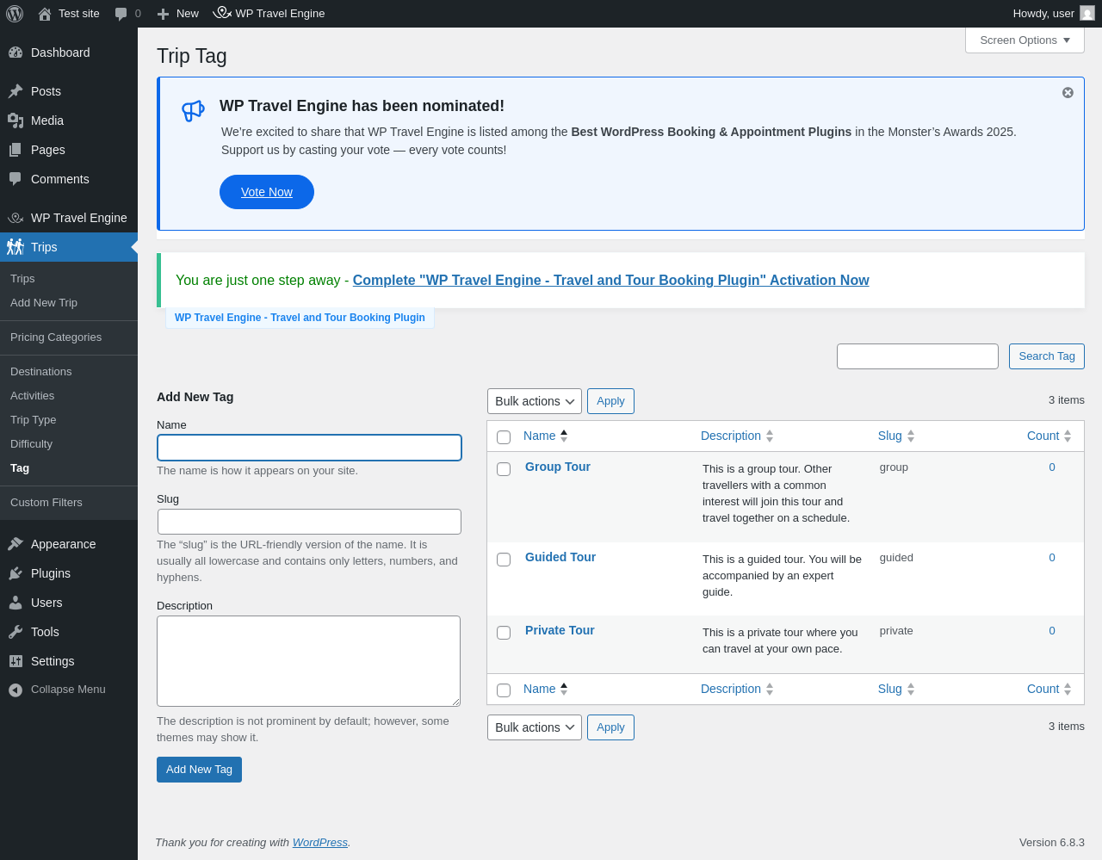Click the Settings sliders icon
The width and height of the screenshot is (1102, 860).
coord(15,661)
